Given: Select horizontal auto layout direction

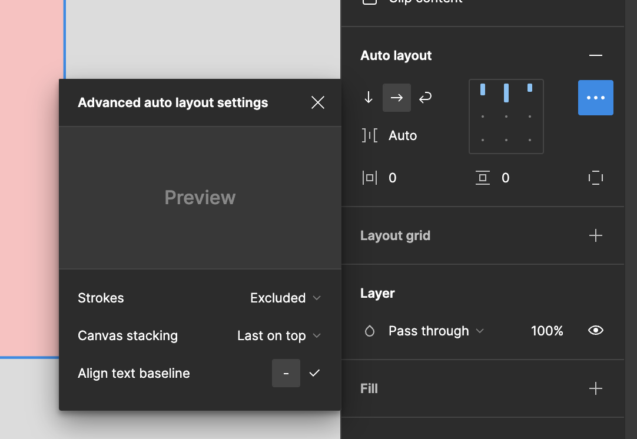Looking at the screenshot, I should tap(396, 98).
